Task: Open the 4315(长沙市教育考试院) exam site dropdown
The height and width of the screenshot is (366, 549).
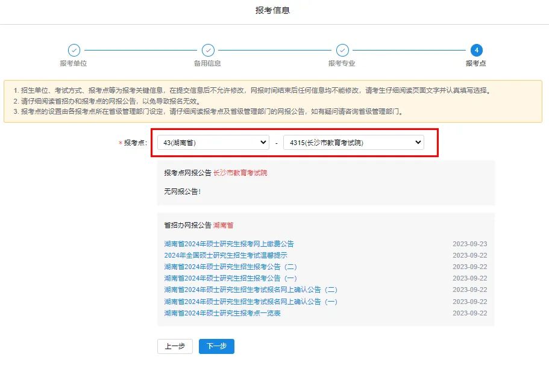Action: pos(353,143)
